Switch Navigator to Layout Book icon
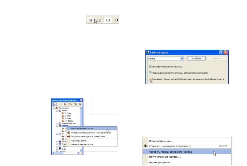247x166 pixels. click(75, 104)
